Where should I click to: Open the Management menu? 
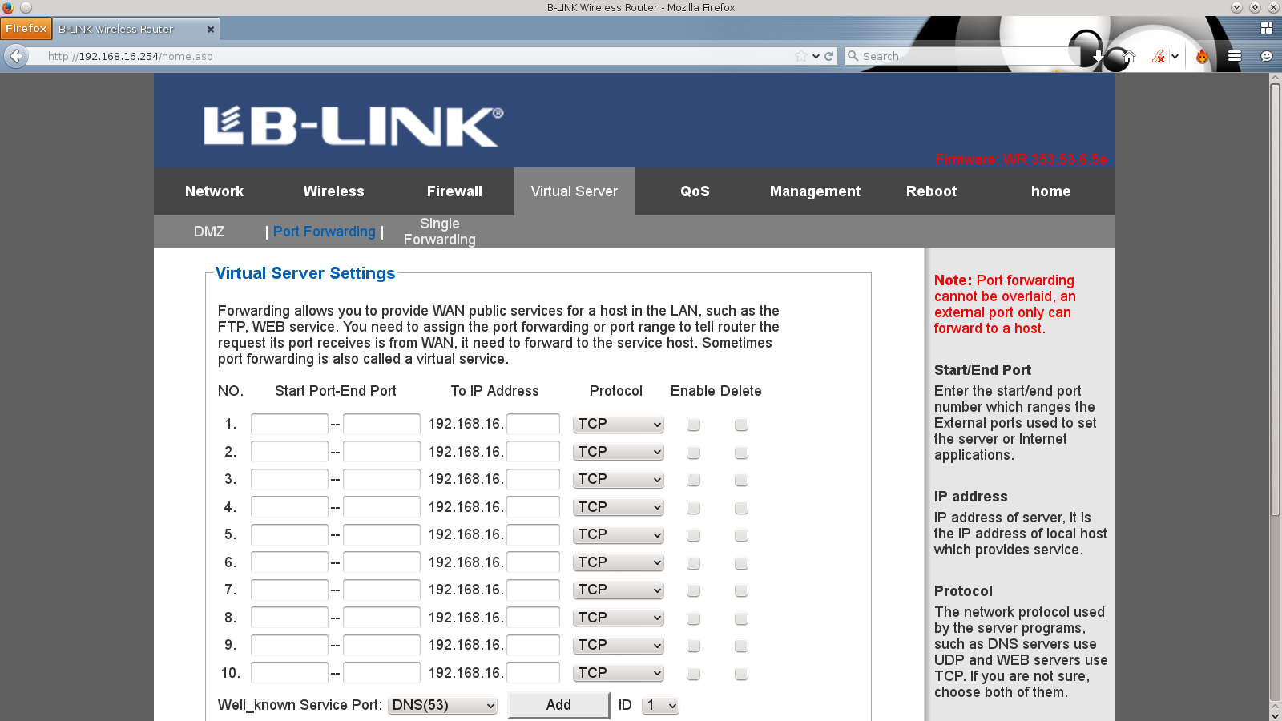815,191
